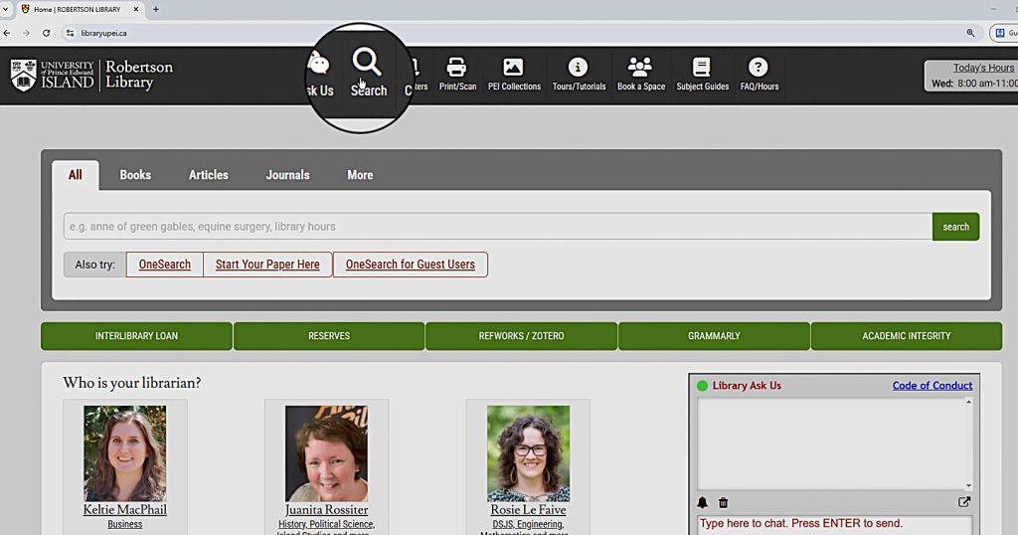
Task: Click the Book a Space icon
Action: click(640, 69)
